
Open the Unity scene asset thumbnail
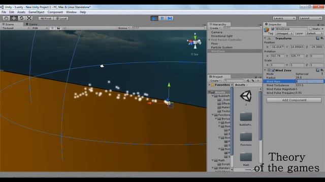246,96
